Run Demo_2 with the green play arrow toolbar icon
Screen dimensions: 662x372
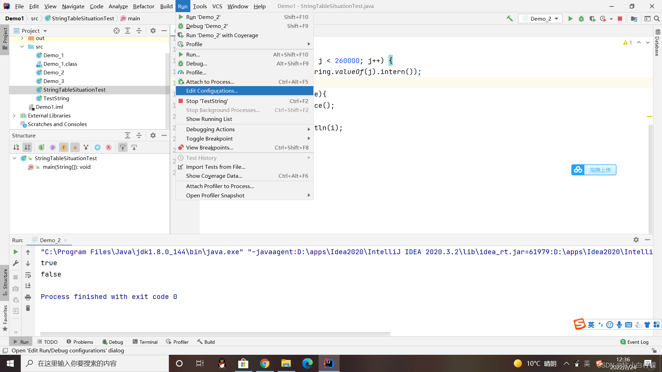[570, 19]
